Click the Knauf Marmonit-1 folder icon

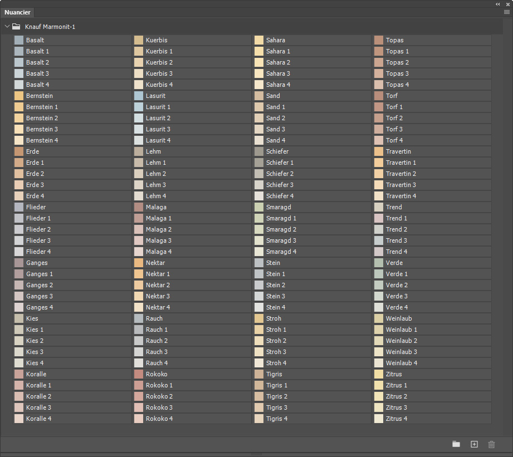pos(16,27)
